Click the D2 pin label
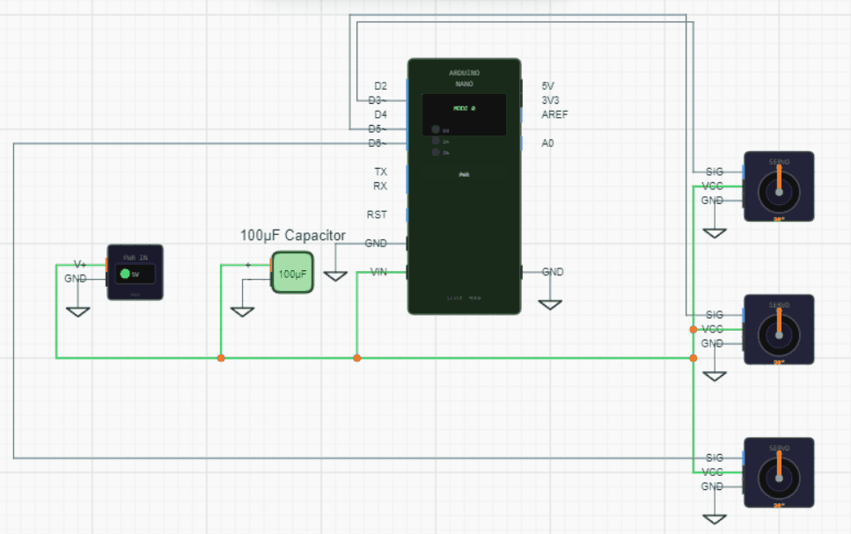 pos(380,85)
